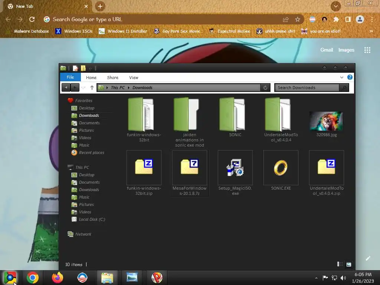380x285 pixels.
Task: Click Downloads in the address breadcrumb
Action: [142, 88]
